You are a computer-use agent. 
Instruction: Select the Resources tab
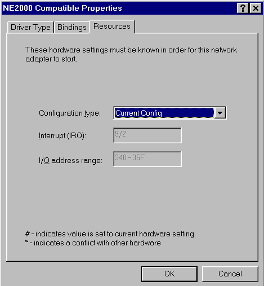tap(112, 27)
